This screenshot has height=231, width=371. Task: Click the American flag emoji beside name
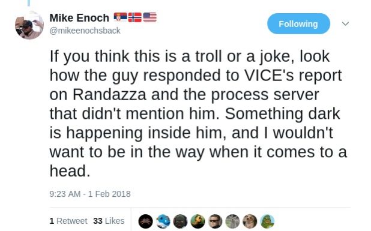coord(149,17)
